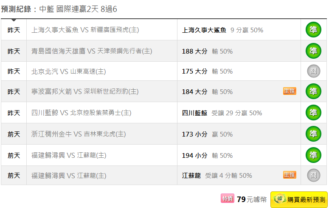Click the 購買最新預測 button
329x208 pixels.
tap(299, 199)
